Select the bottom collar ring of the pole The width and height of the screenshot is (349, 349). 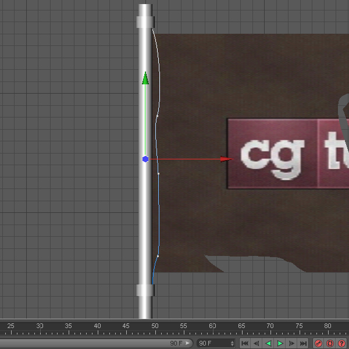click(145, 290)
